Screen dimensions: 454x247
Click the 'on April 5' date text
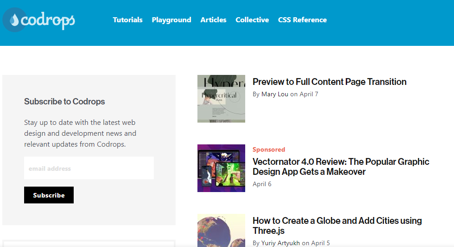pos(316,243)
